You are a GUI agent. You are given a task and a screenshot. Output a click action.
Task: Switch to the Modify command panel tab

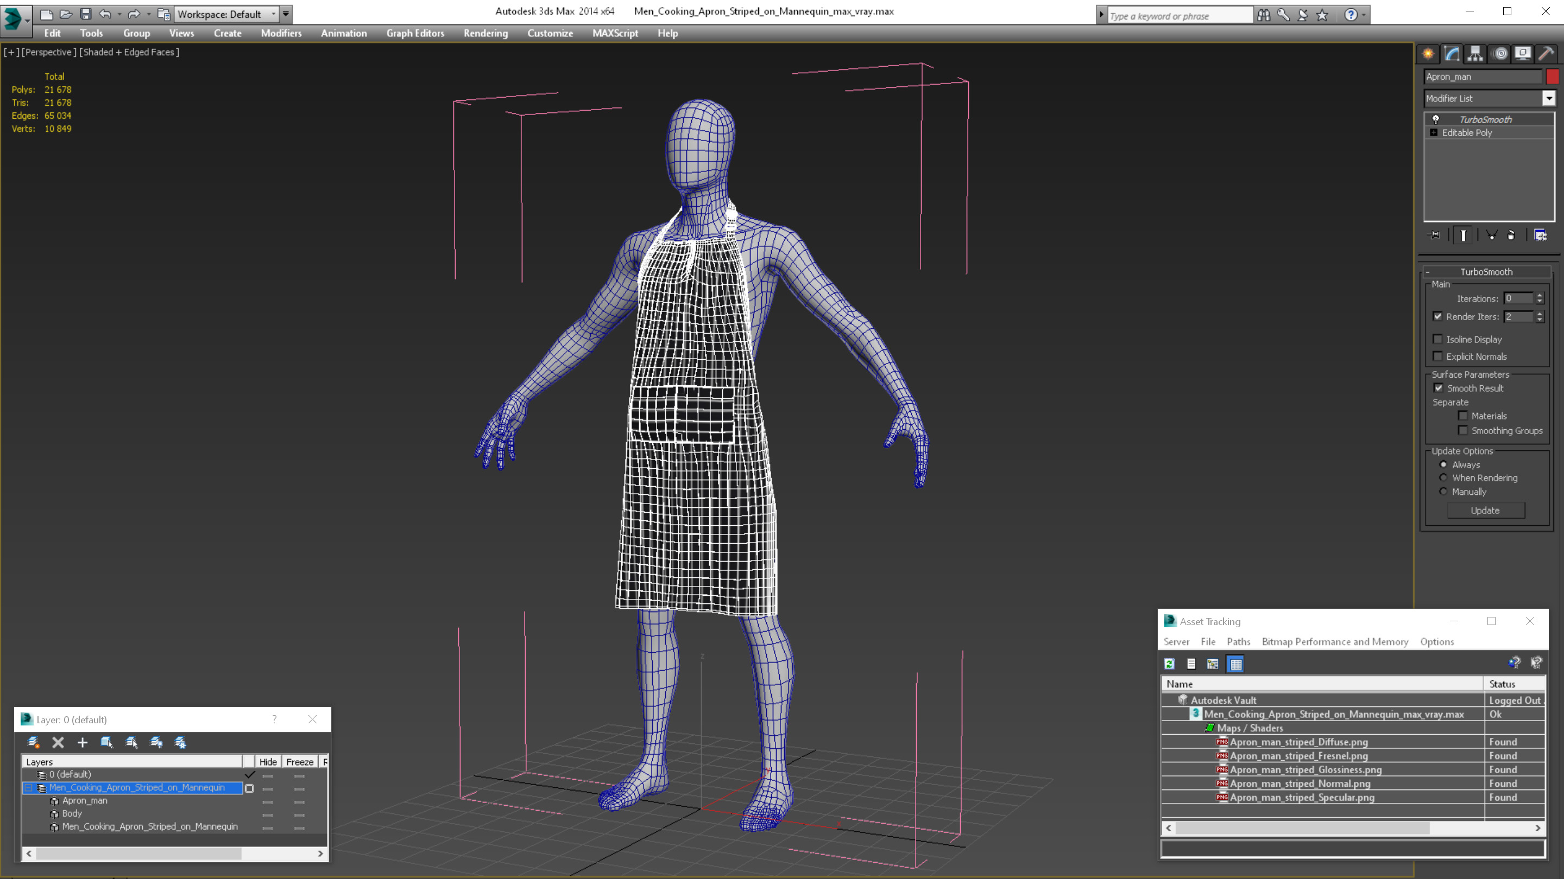(x=1452, y=53)
